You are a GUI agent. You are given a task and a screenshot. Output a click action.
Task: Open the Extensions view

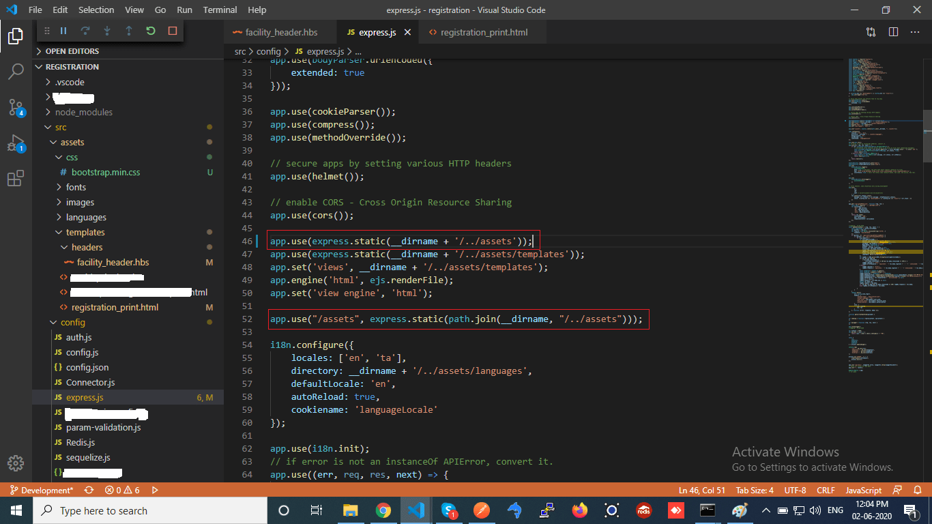(x=16, y=178)
